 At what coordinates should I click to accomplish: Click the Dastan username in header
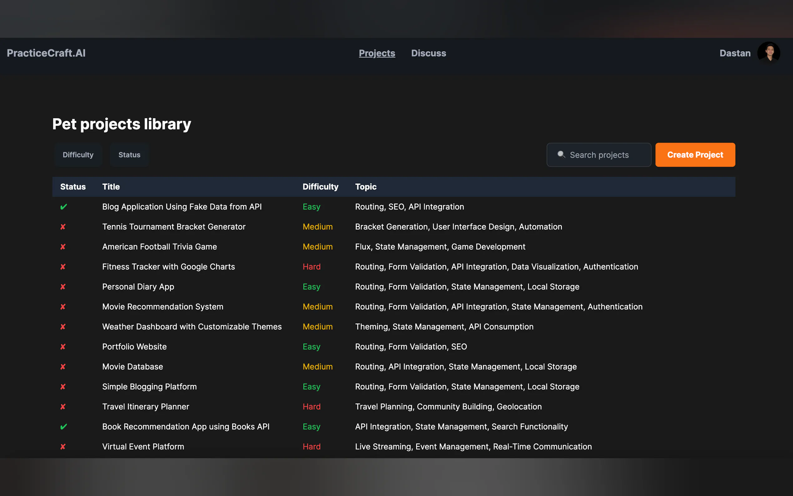point(734,53)
